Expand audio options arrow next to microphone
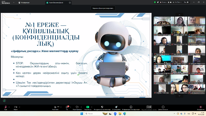Screen dimensions: 206x116 click(x=10, y=106)
